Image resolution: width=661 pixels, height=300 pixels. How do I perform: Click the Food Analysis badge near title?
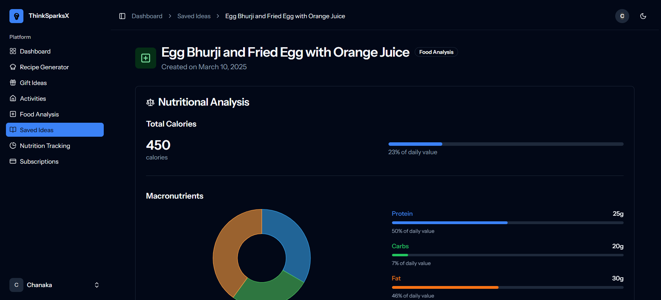click(436, 52)
